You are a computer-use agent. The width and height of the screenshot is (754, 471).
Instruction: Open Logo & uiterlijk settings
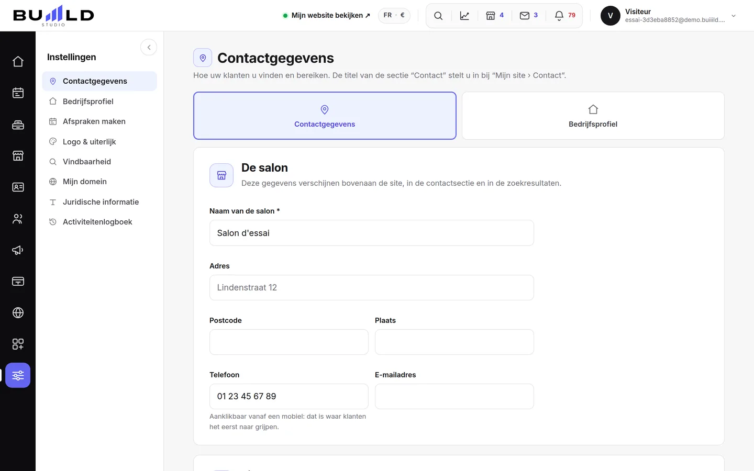click(99, 142)
